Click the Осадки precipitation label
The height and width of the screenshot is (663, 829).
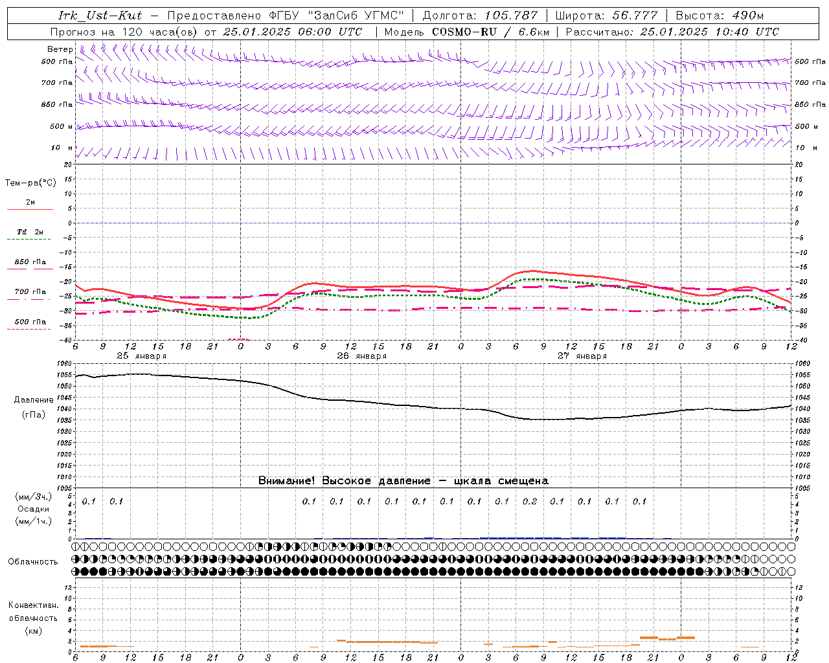pyautogui.click(x=34, y=509)
